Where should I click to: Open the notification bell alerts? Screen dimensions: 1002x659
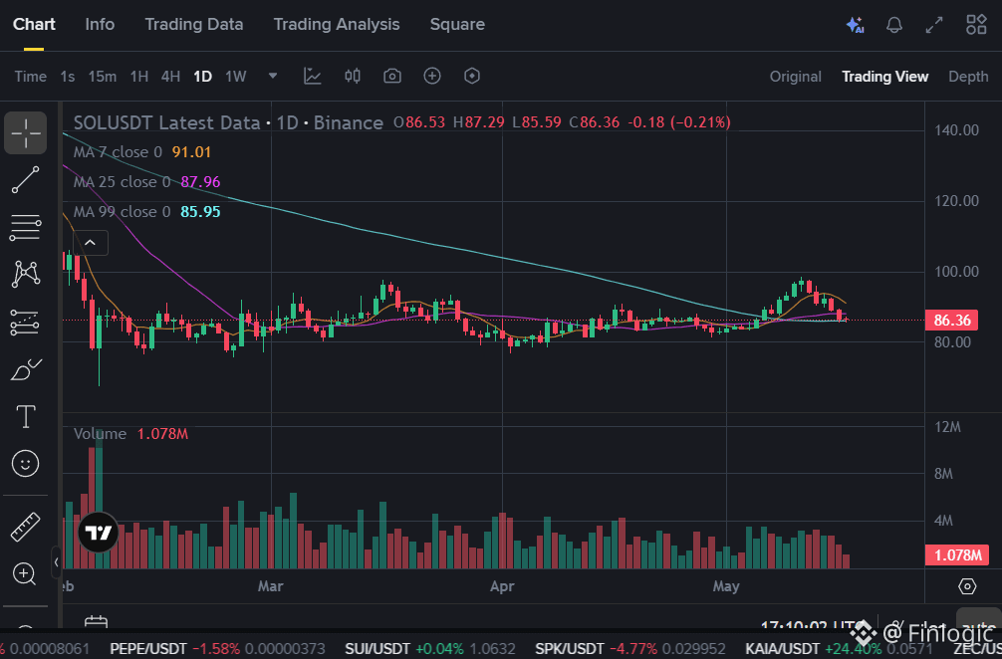pos(894,25)
